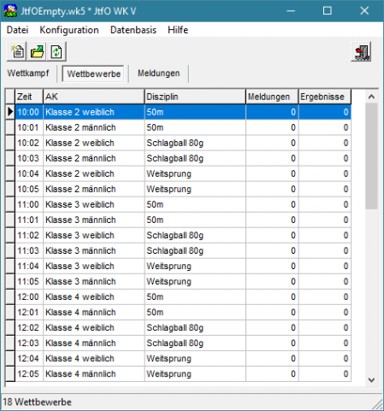
Task: Click the new file toolbar icon
Action: tap(17, 51)
